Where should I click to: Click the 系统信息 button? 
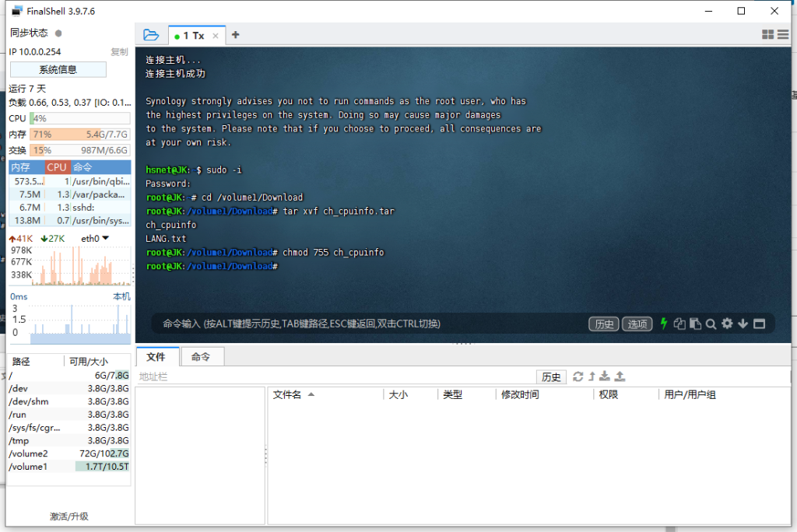point(58,70)
